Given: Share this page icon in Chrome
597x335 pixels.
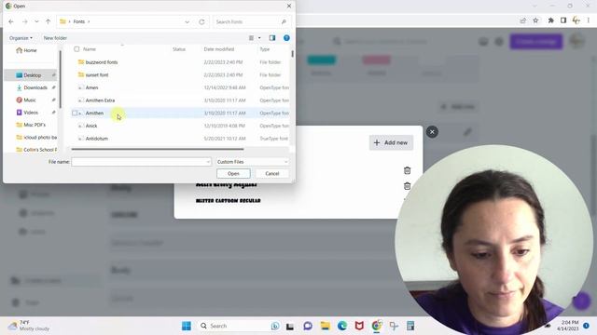Looking at the screenshot, I should pyautogui.click(x=523, y=20).
